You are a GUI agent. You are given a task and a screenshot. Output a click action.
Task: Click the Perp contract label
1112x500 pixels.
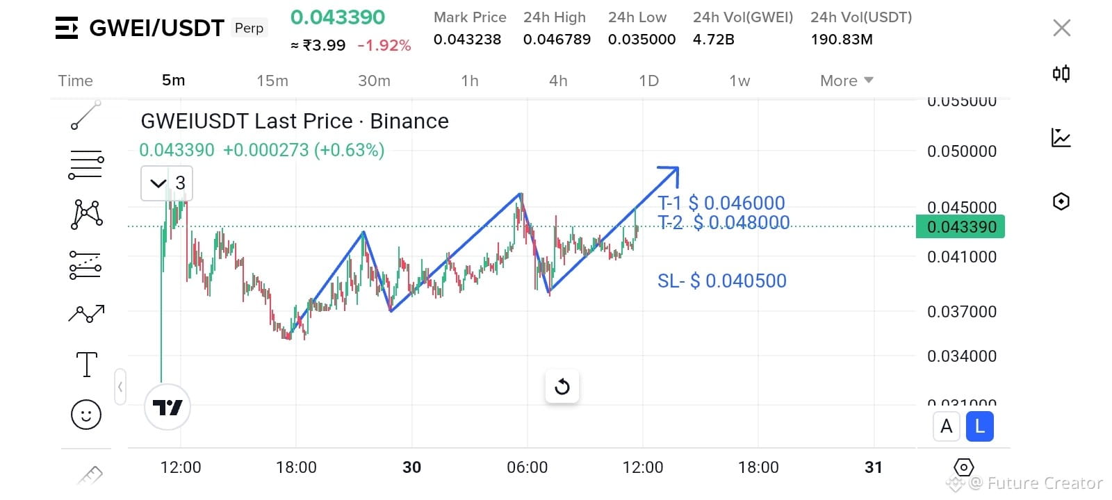click(x=249, y=28)
